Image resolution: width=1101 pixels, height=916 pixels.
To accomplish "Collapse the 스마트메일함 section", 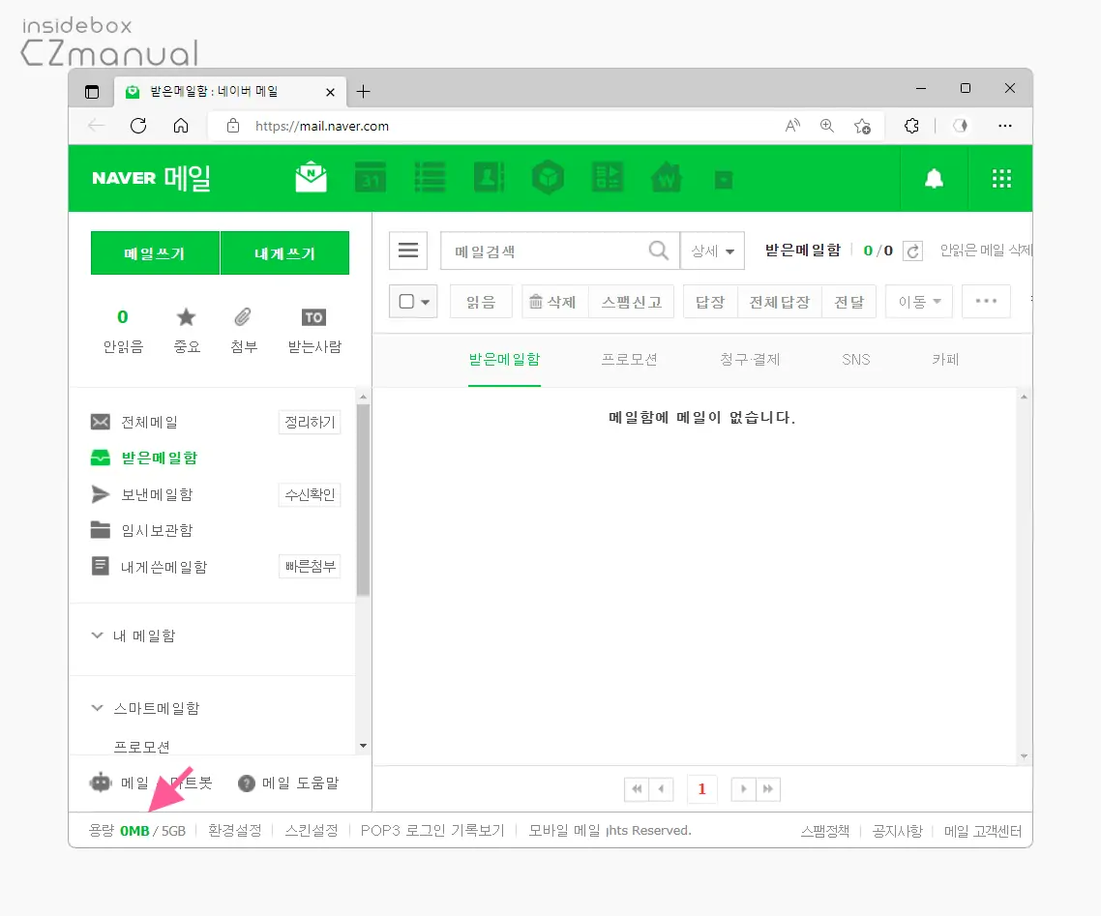I will (x=96, y=707).
